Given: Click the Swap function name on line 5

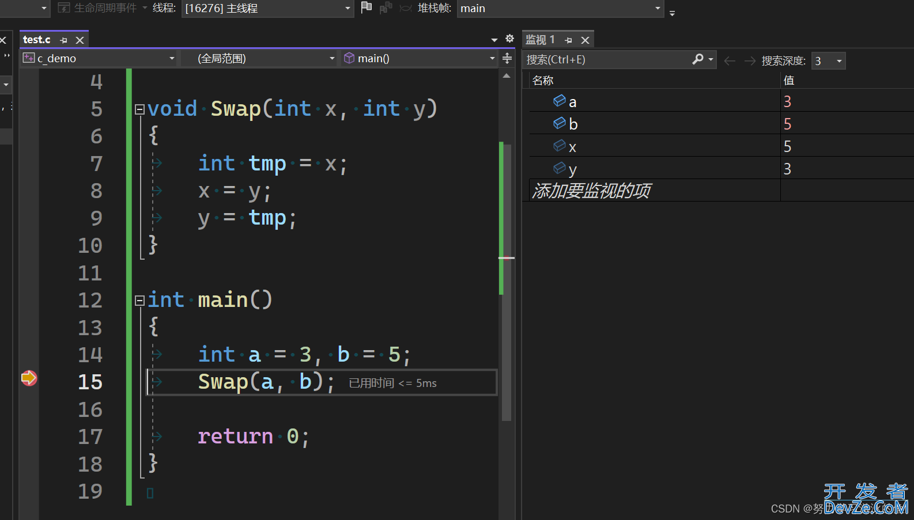Looking at the screenshot, I should [236, 109].
